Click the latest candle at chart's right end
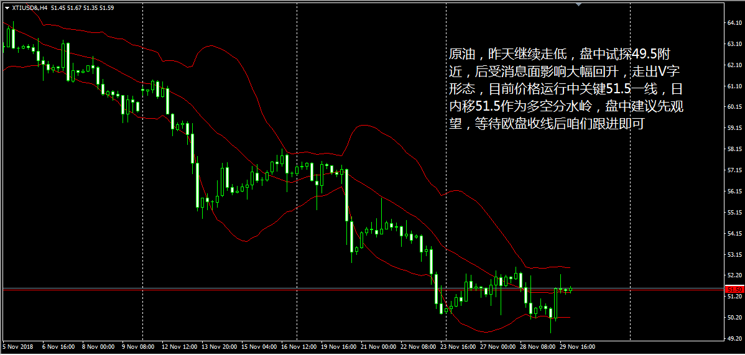Viewport: 745px width, 355px height. click(x=571, y=289)
